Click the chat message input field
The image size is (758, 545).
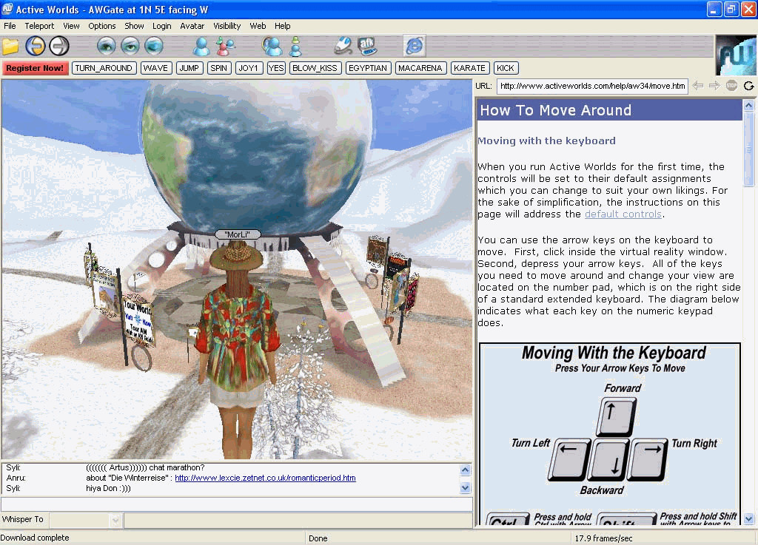click(237, 504)
